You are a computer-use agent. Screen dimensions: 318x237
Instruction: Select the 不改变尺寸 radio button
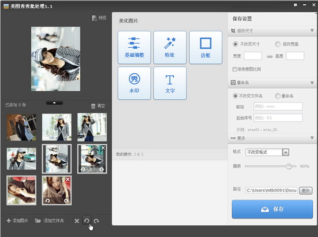pyautogui.click(x=235, y=44)
